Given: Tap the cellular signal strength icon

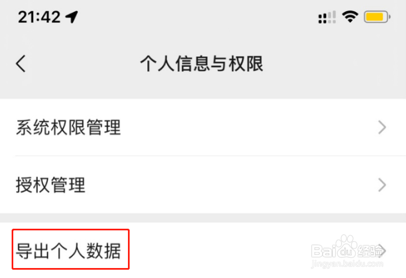Looking at the screenshot, I should [327, 17].
